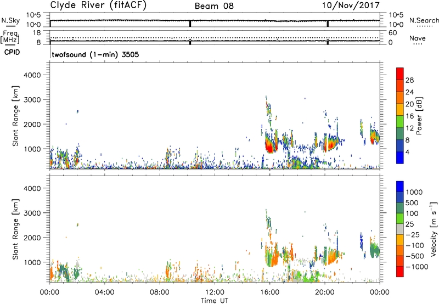Viewport: 439px width, 304px height.
Task: Click the "-100" tick on the Velocity color bar
Action: click(415, 245)
